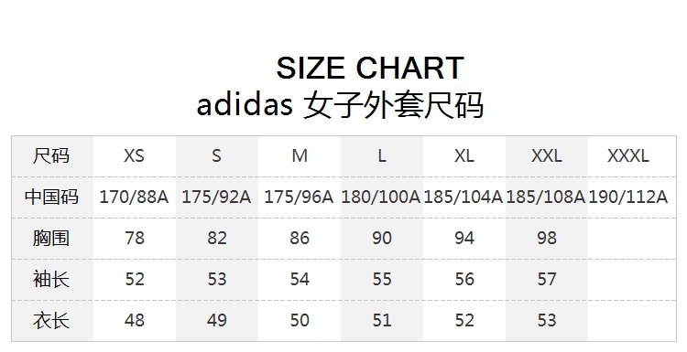Screen dimensions: 687x352
Task: Click sleeve value 57 under XXL
Action: 546,279
